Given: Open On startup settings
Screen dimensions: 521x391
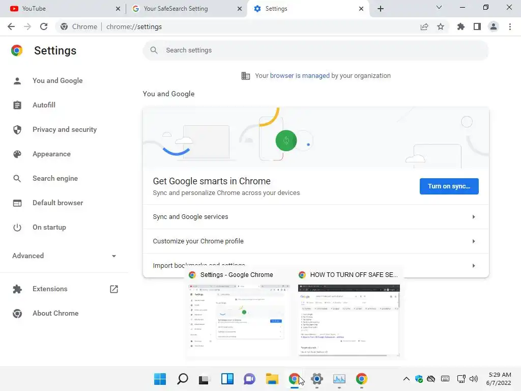Looking at the screenshot, I should pos(49,228).
